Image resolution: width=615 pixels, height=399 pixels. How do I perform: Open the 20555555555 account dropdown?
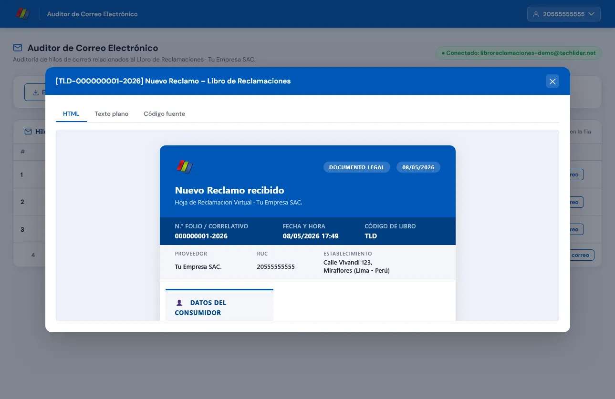pyautogui.click(x=563, y=14)
